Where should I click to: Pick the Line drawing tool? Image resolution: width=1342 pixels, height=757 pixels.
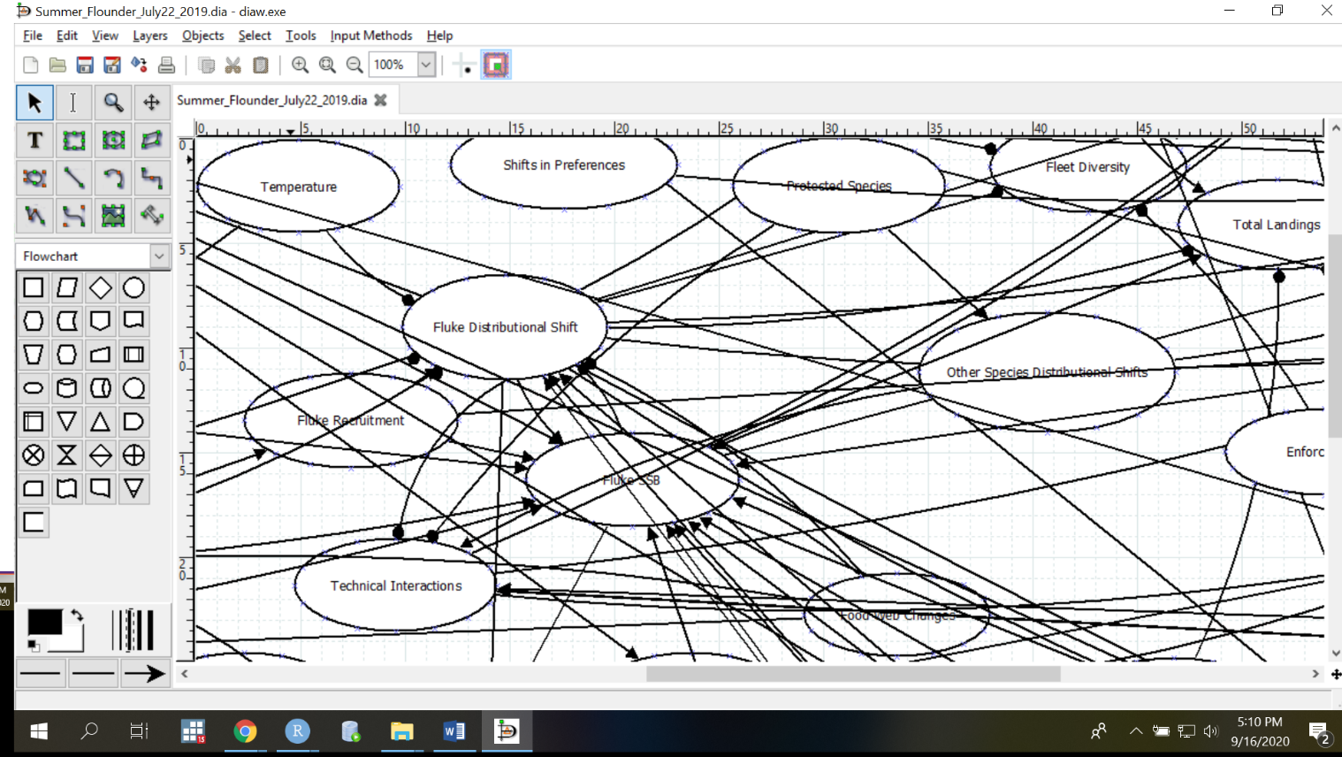(x=73, y=179)
